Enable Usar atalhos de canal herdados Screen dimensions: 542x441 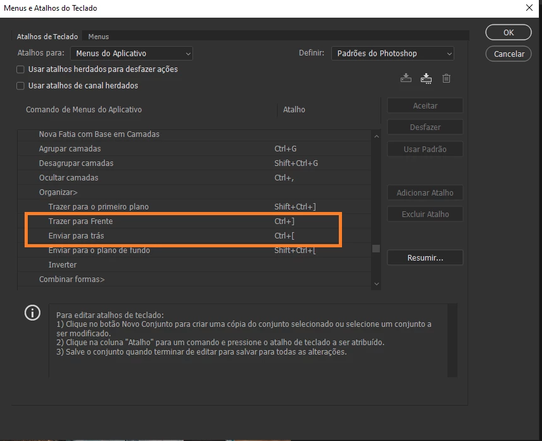(x=20, y=86)
